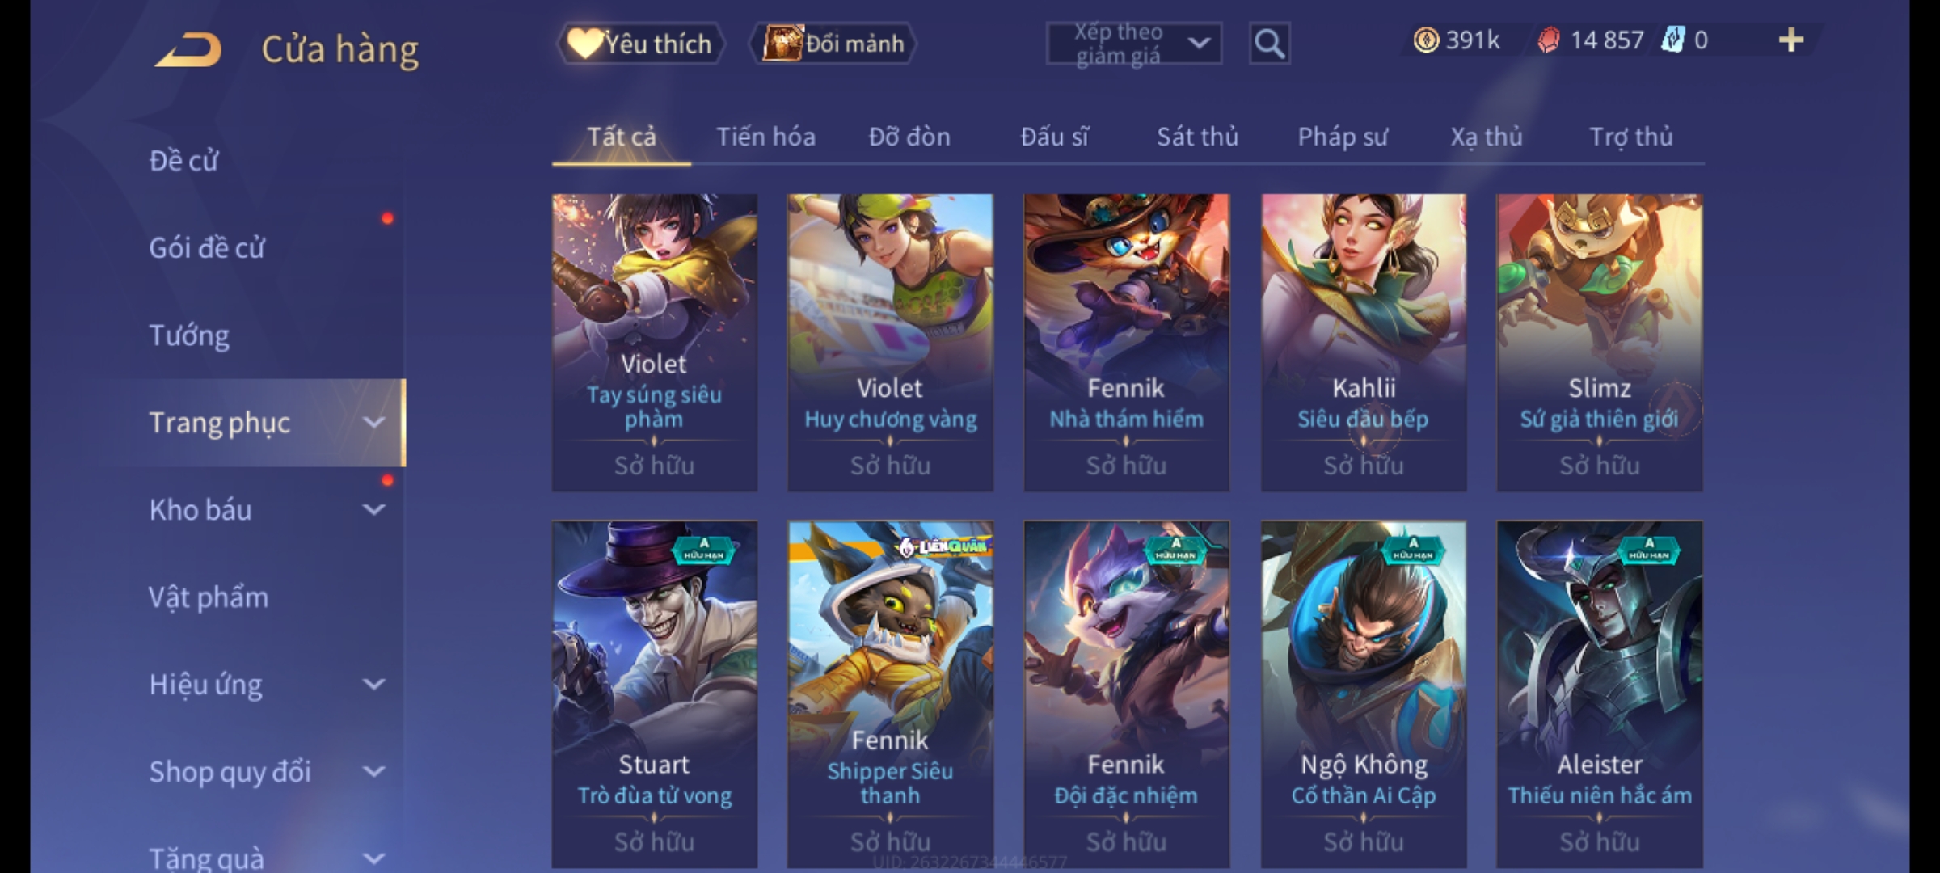Open Gói đề cử in the sidebar
The image size is (1940, 873).
click(207, 248)
